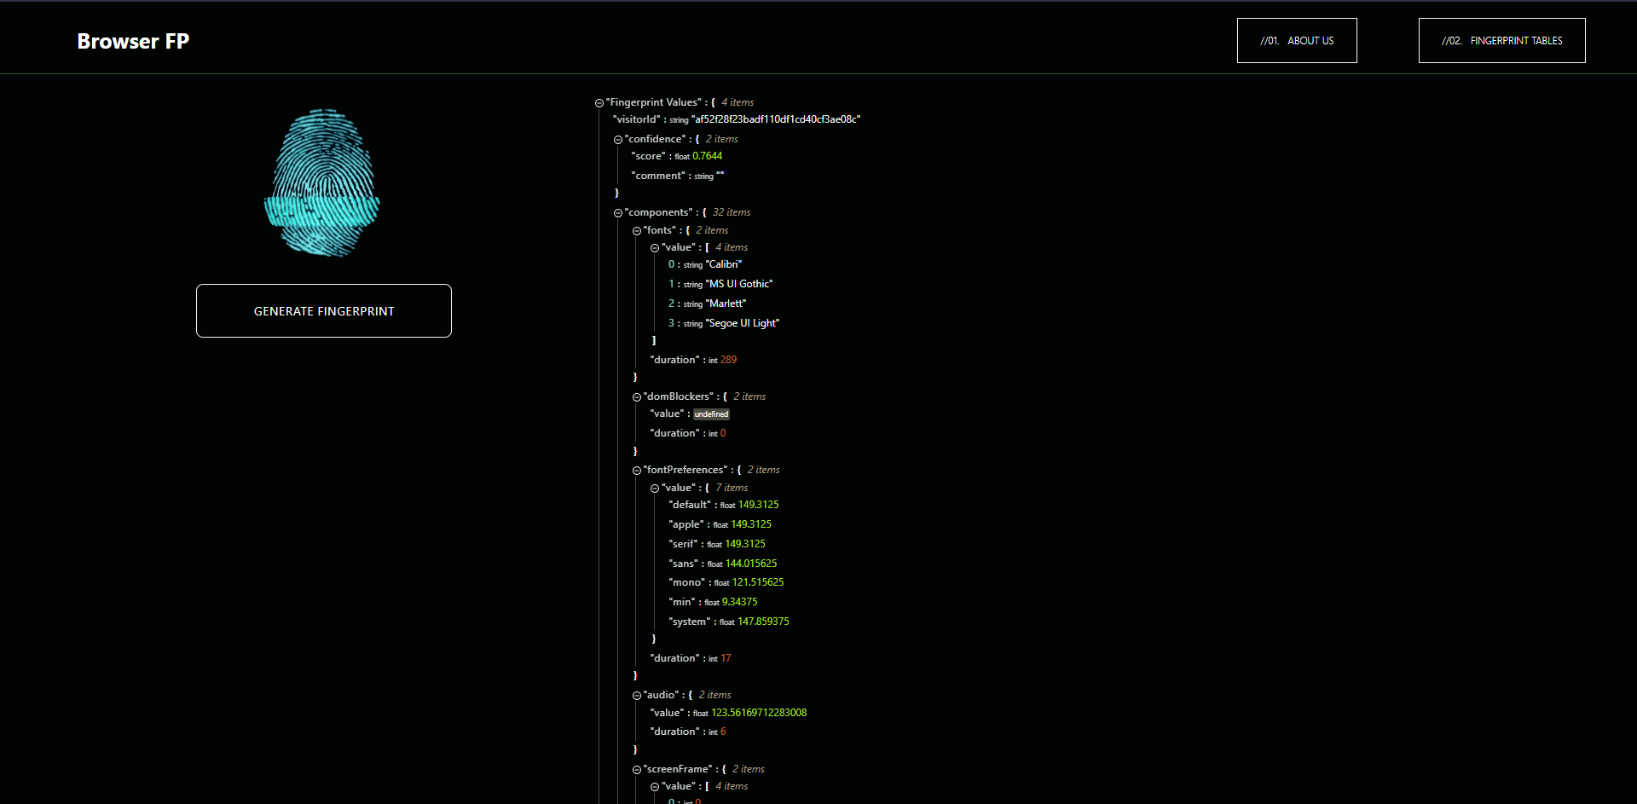
Task: Click the undefined badge under domBlockers
Action: point(711,414)
